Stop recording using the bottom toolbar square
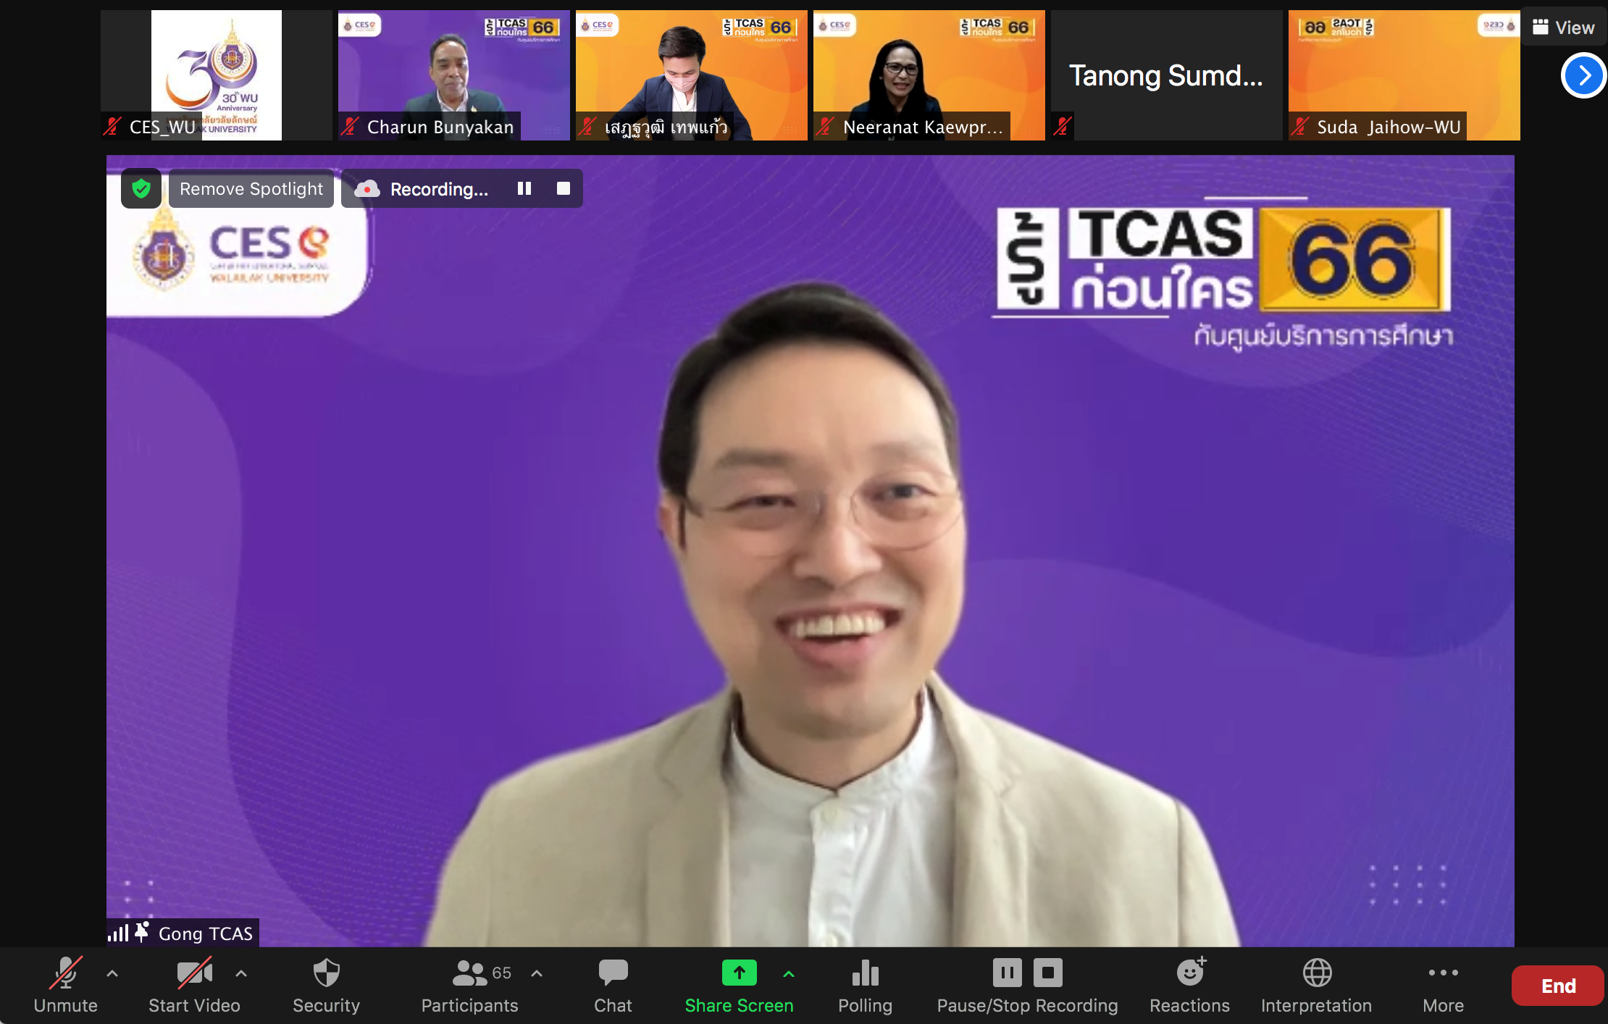 (x=1047, y=973)
